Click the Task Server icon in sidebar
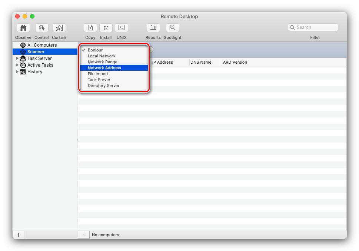This screenshot has width=359, height=251. click(x=23, y=58)
